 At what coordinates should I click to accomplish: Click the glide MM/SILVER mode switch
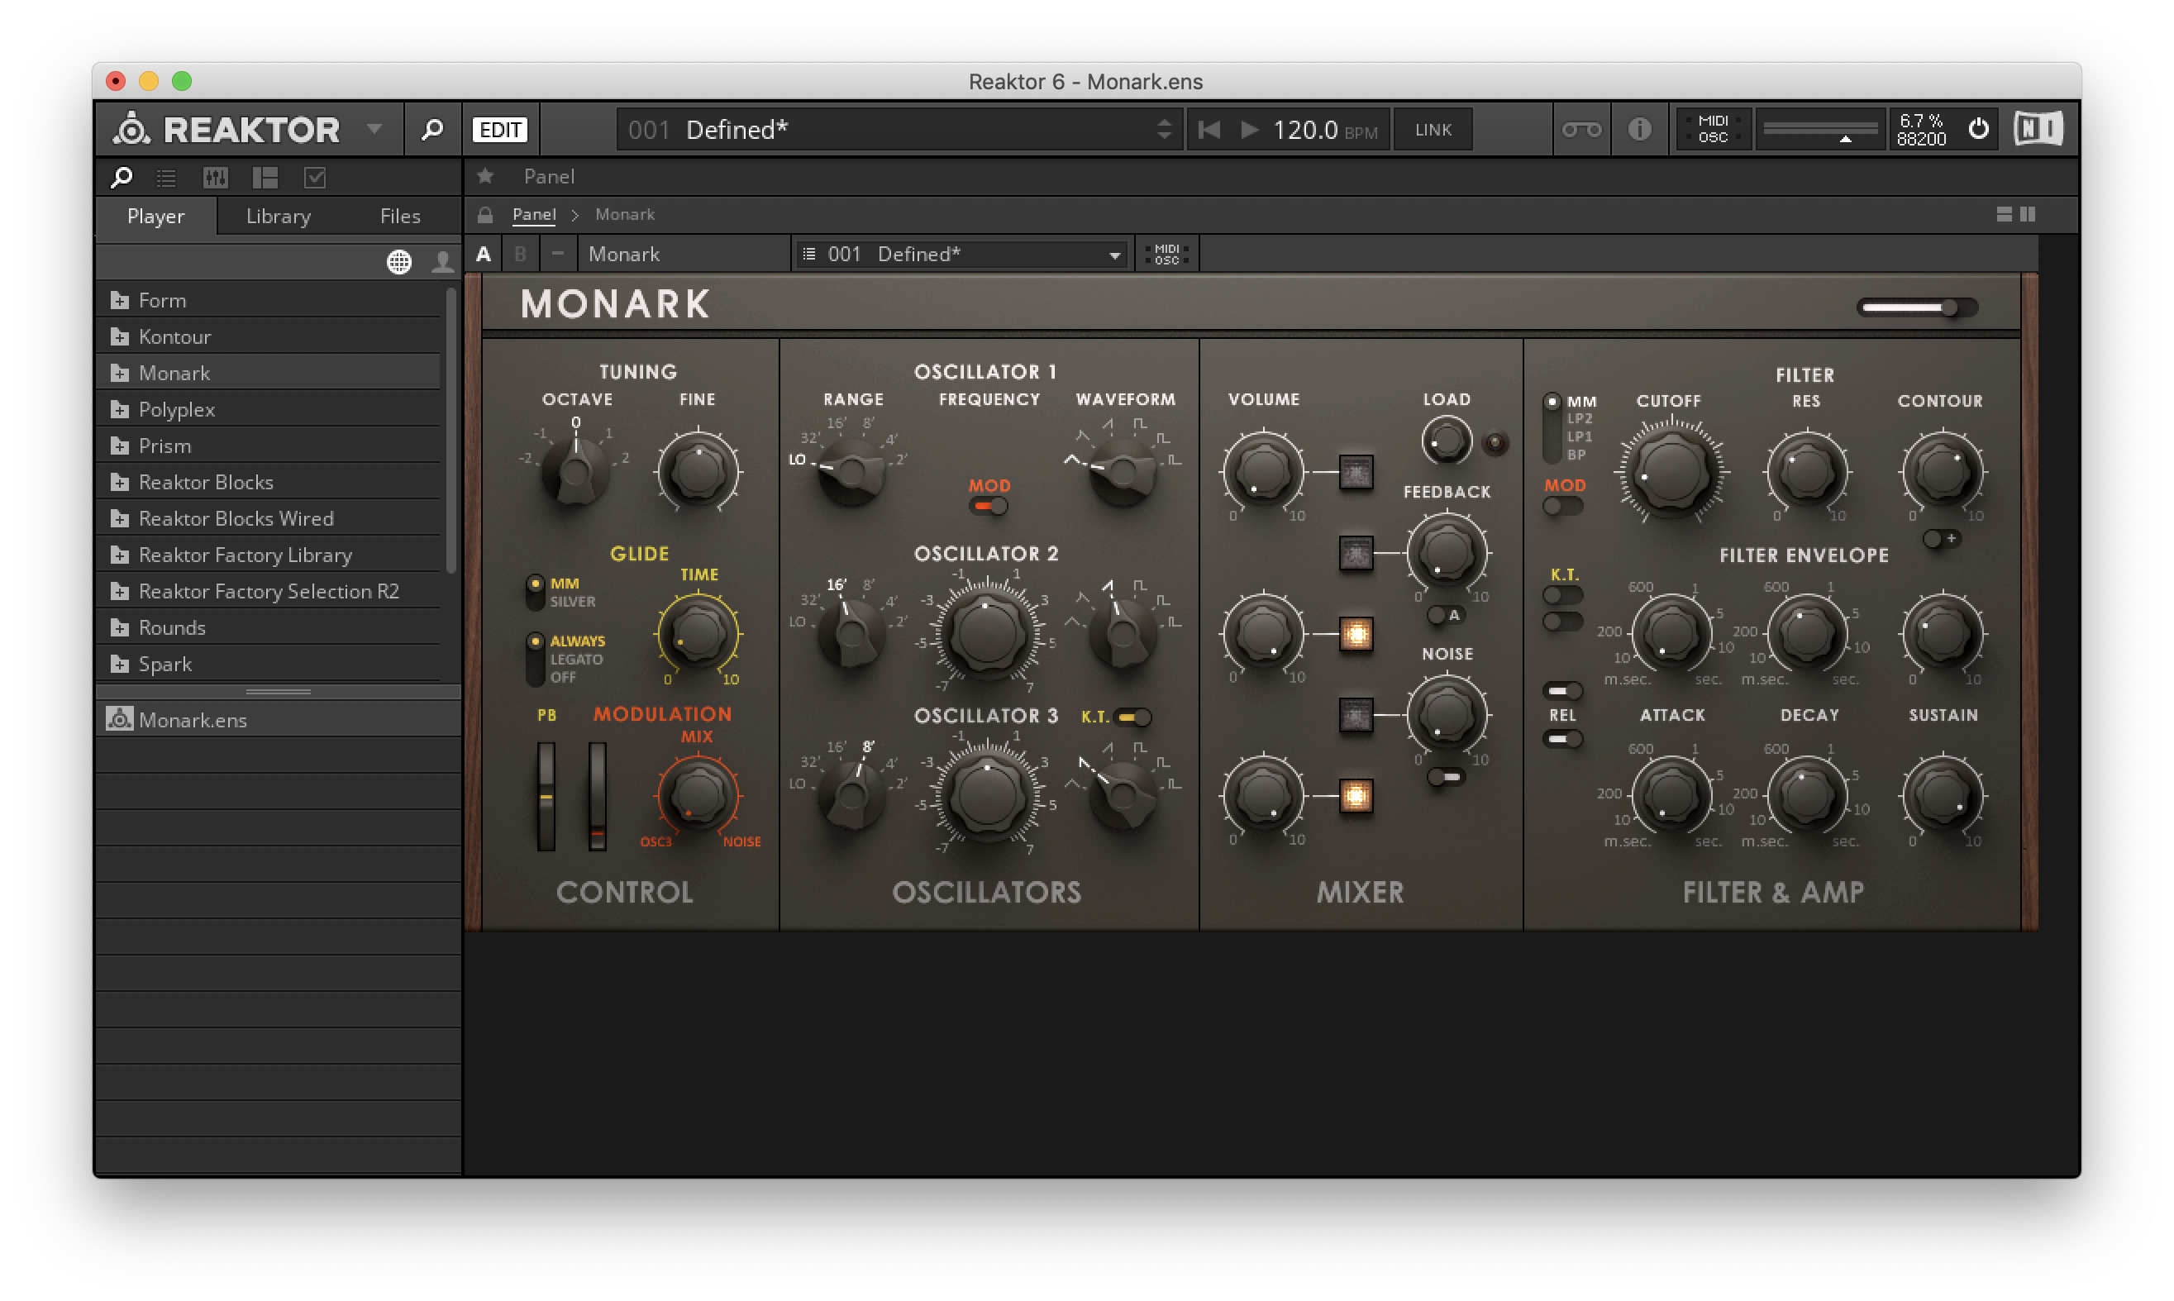(535, 593)
